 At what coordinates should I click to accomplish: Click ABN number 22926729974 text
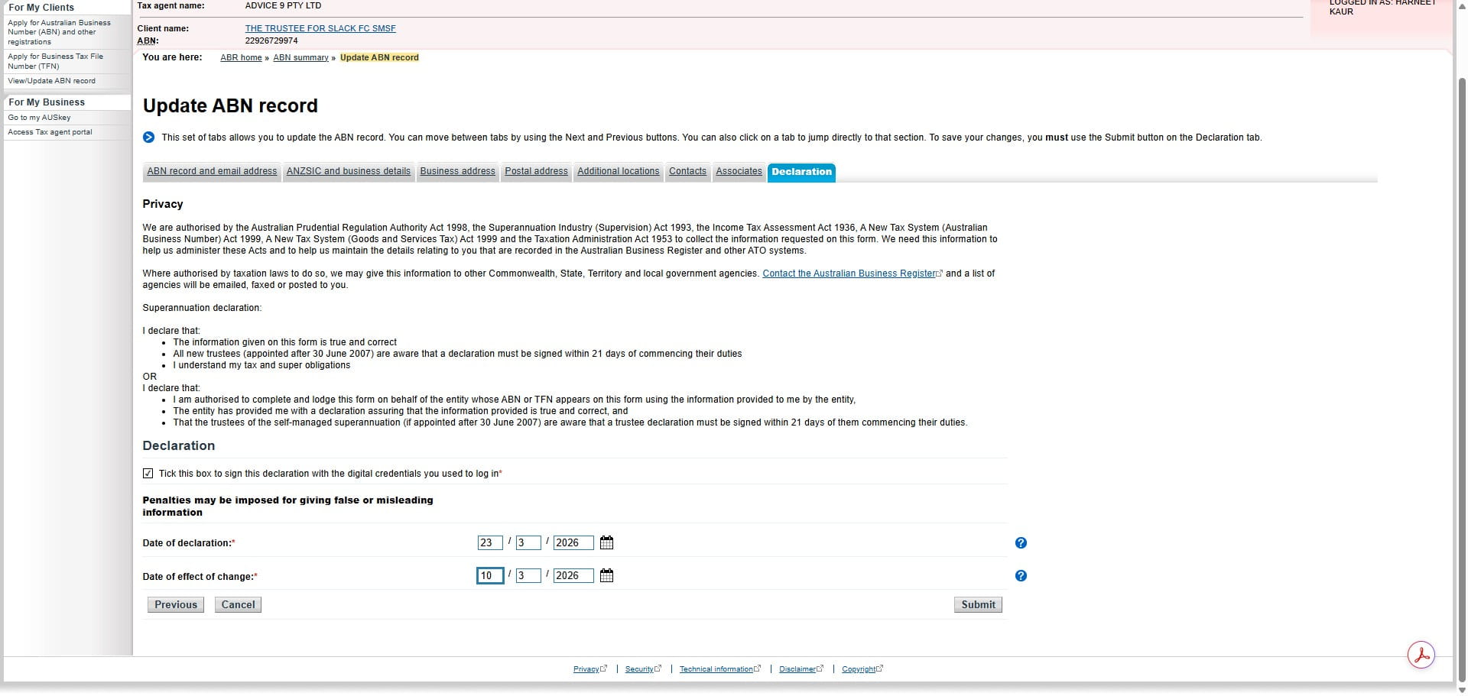click(x=271, y=41)
